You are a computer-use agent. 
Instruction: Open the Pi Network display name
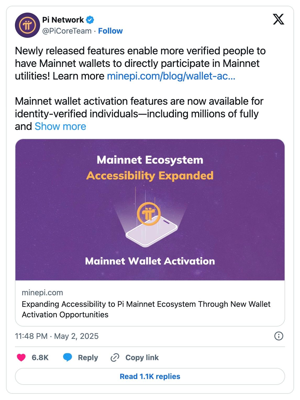pos(63,20)
